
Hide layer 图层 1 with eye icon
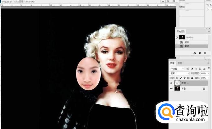[x=171, y=83]
